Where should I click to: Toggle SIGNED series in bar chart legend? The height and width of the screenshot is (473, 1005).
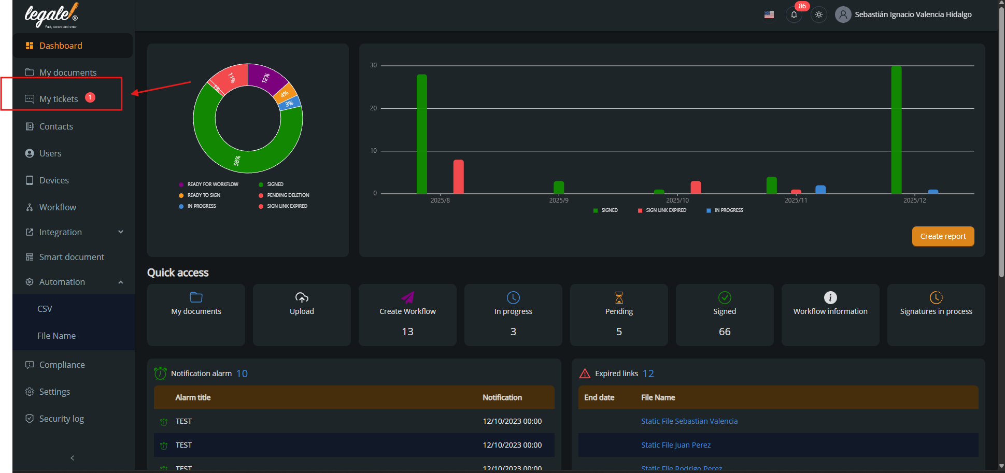605,210
